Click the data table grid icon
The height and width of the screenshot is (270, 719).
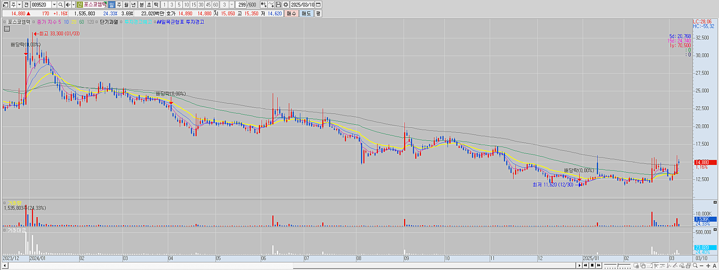tap(7, 29)
